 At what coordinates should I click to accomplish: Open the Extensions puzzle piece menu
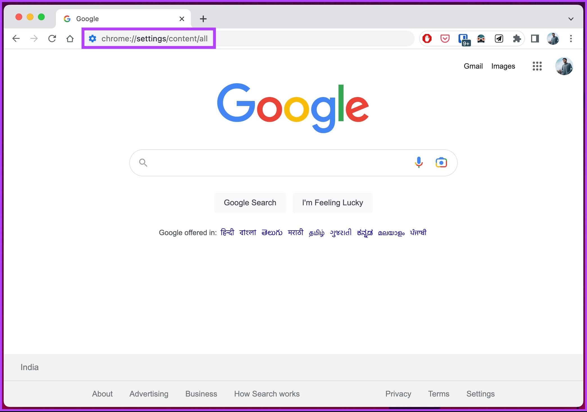click(517, 39)
